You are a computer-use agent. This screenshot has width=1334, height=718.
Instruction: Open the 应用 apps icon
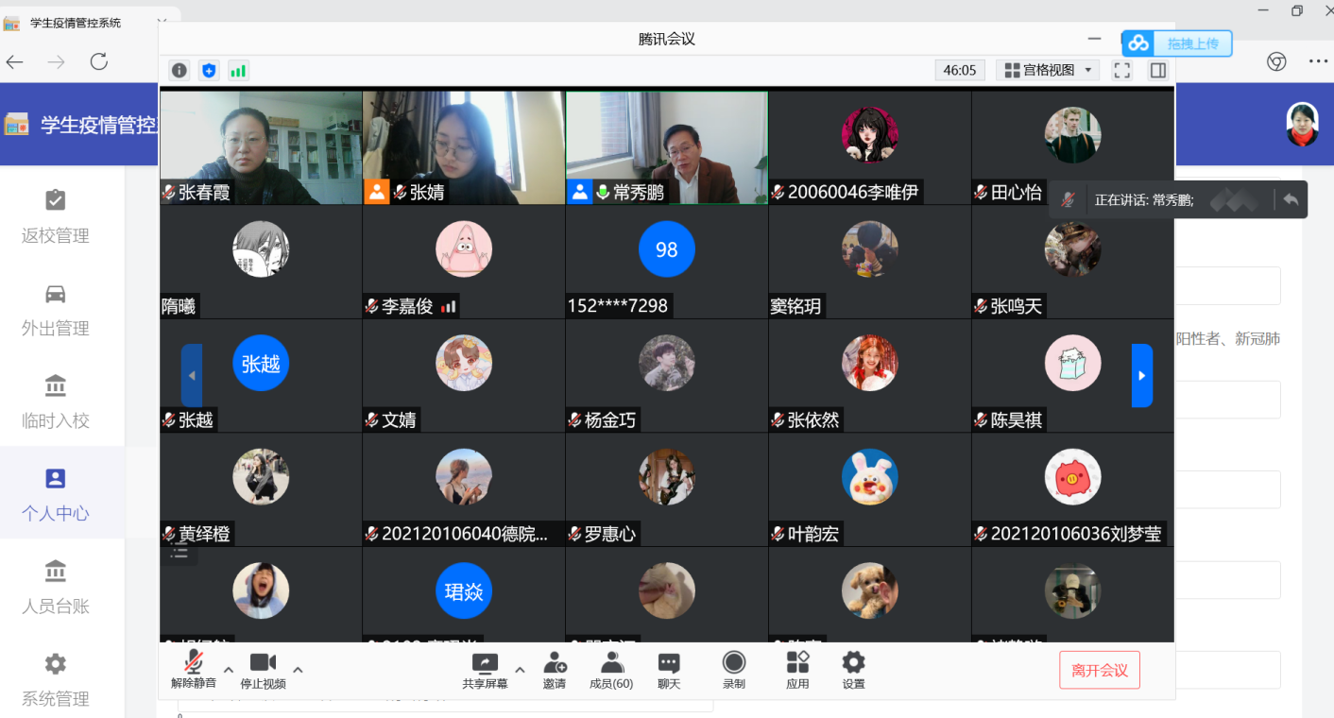click(797, 669)
